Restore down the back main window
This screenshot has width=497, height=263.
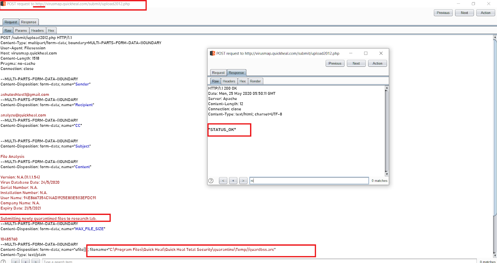click(x=473, y=4)
